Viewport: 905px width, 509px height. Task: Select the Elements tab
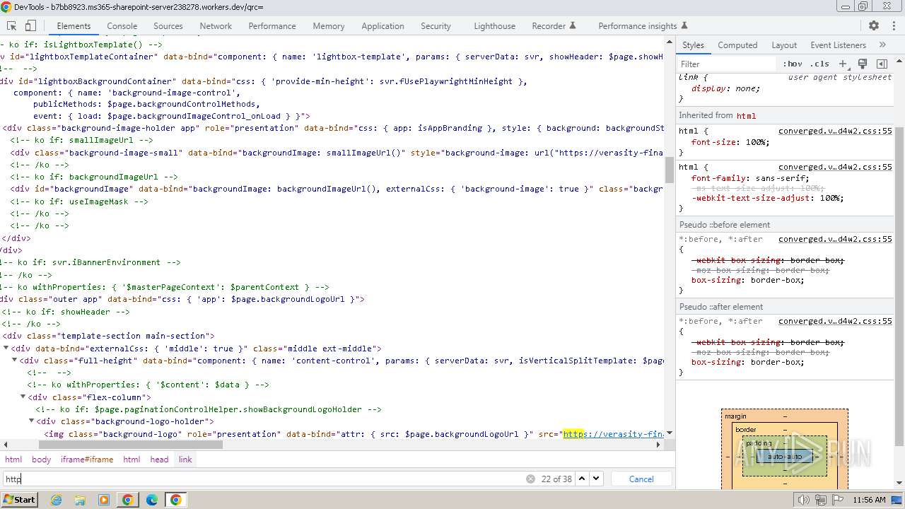click(74, 25)
